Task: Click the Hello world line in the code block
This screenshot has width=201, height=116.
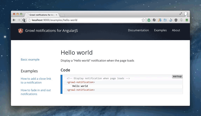Action: point(80,86)
